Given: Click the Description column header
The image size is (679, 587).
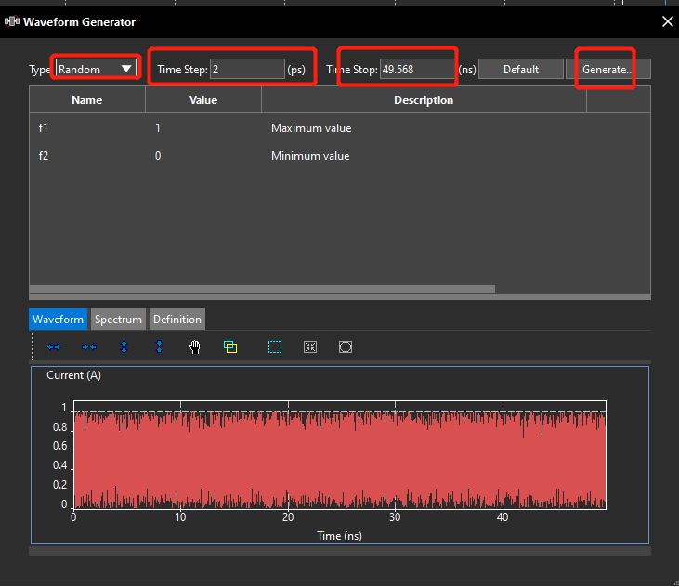Looking at the screenshot, I should click(x=424, y=100).
